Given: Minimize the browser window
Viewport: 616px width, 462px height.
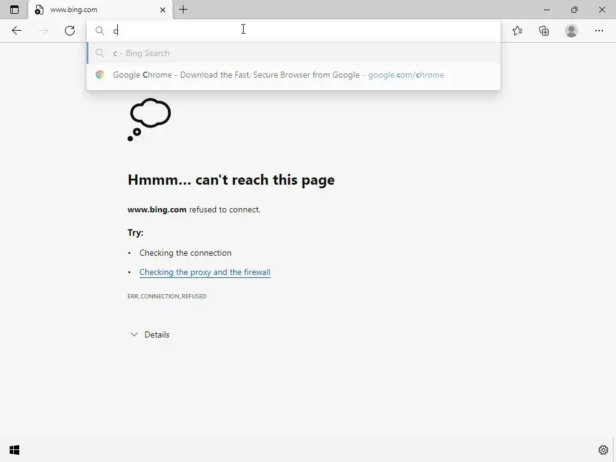Looking at the screenshot, I should tap(546, 10).
